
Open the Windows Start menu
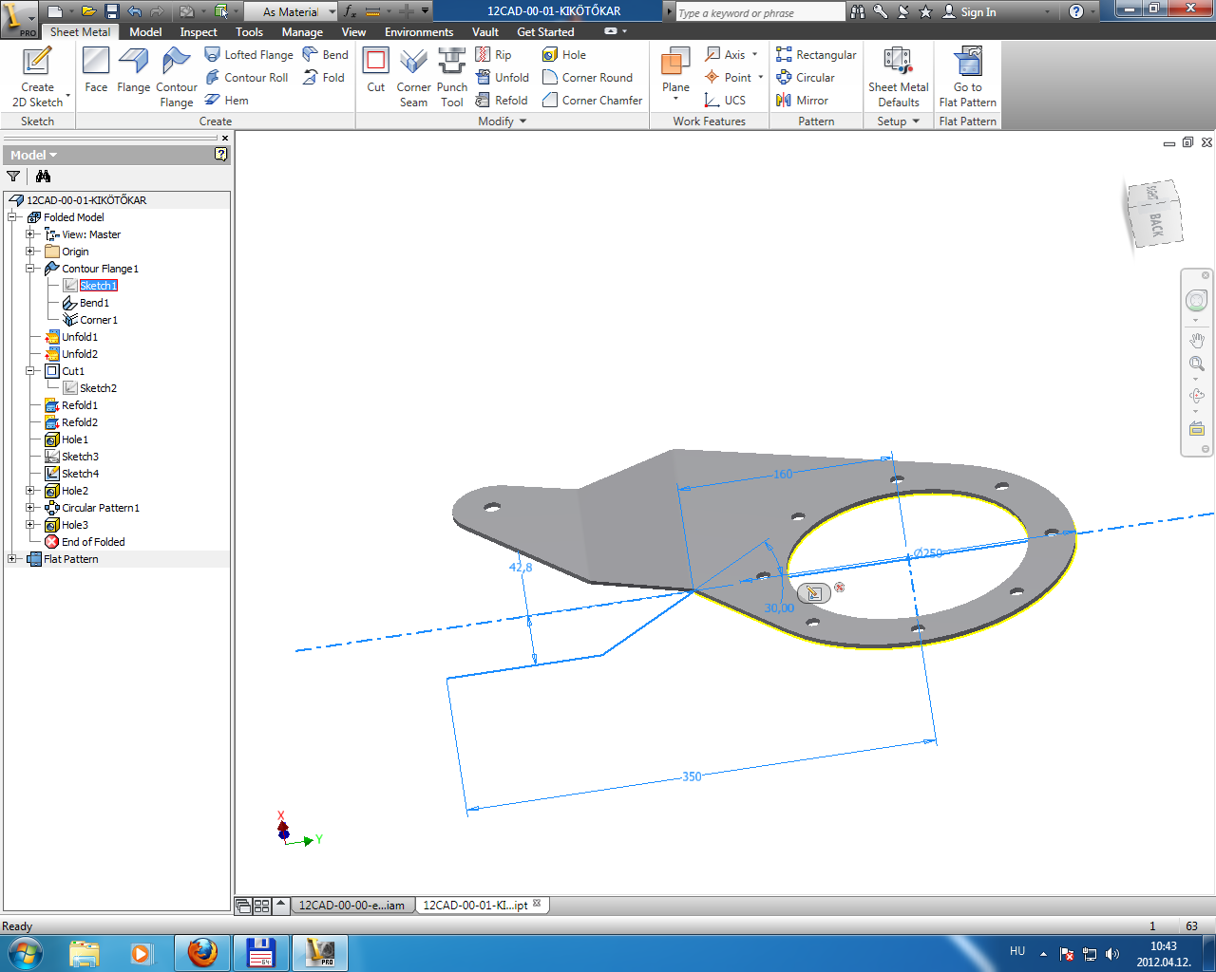[24, 952]
